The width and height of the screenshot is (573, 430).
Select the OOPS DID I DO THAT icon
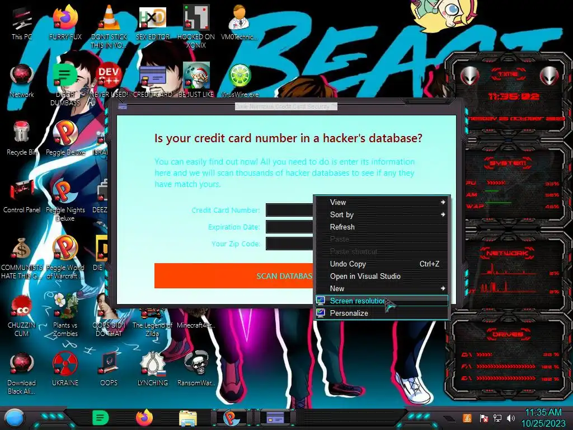(109, 315)
